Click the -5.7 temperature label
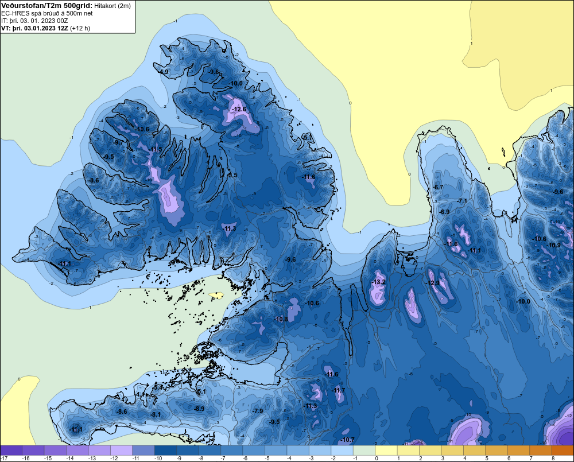 [x=308, y=137]
